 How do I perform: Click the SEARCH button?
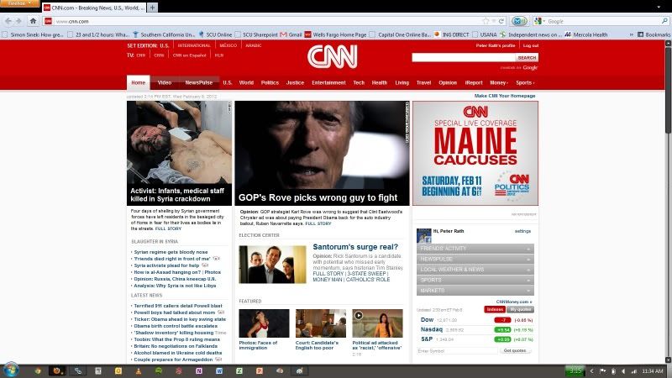pyautogui.click(x=527, y=57)
